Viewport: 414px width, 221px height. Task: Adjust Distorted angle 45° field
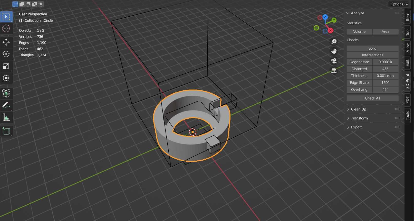point(386,69)
